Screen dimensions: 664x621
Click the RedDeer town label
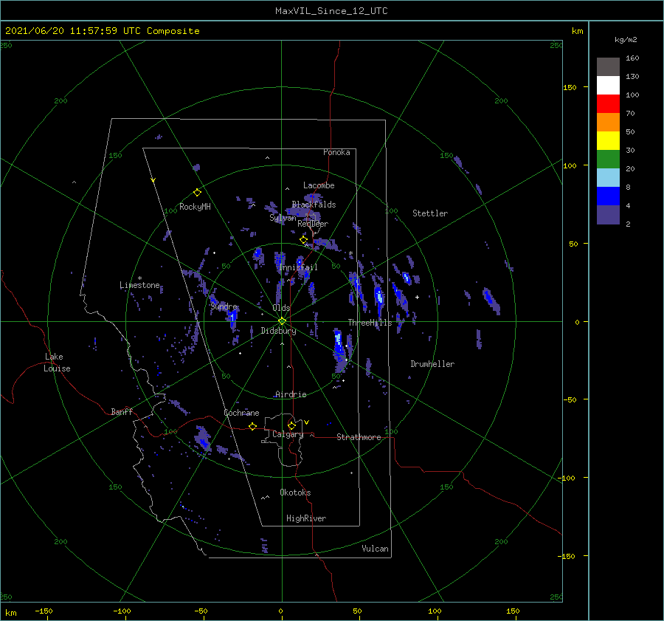coord(313,224)
